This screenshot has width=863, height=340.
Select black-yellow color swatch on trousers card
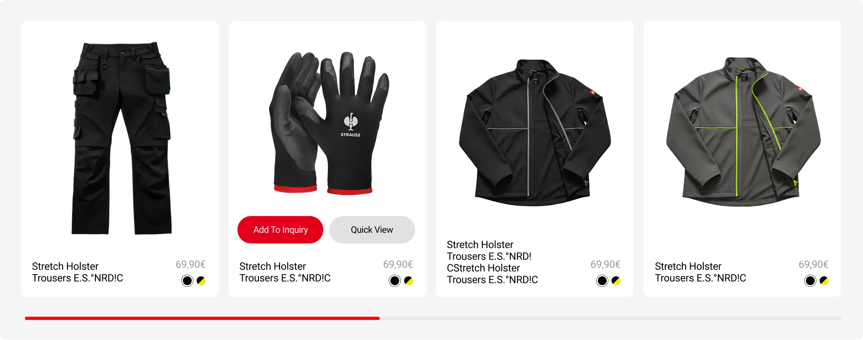[201, 280]
